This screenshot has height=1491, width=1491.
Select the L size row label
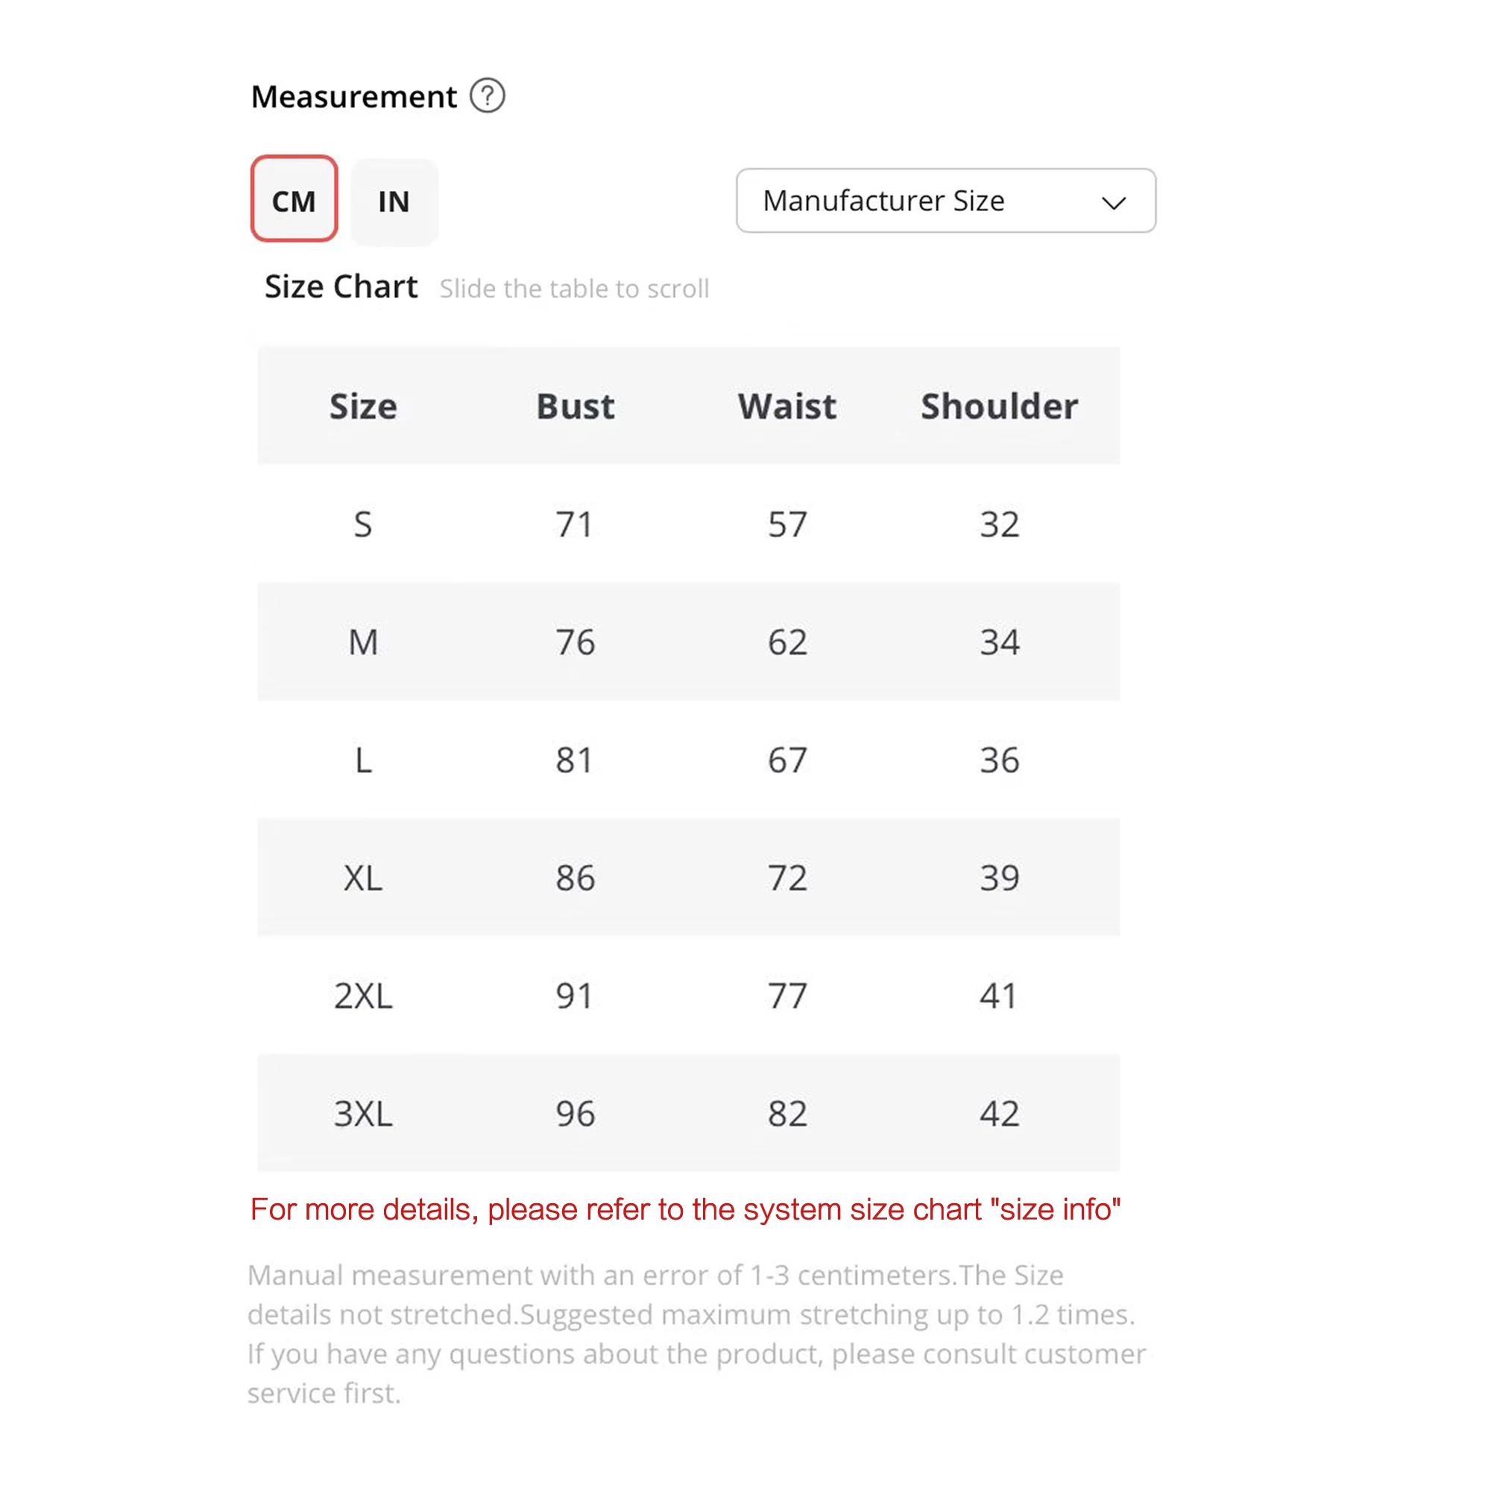point(363,760)
